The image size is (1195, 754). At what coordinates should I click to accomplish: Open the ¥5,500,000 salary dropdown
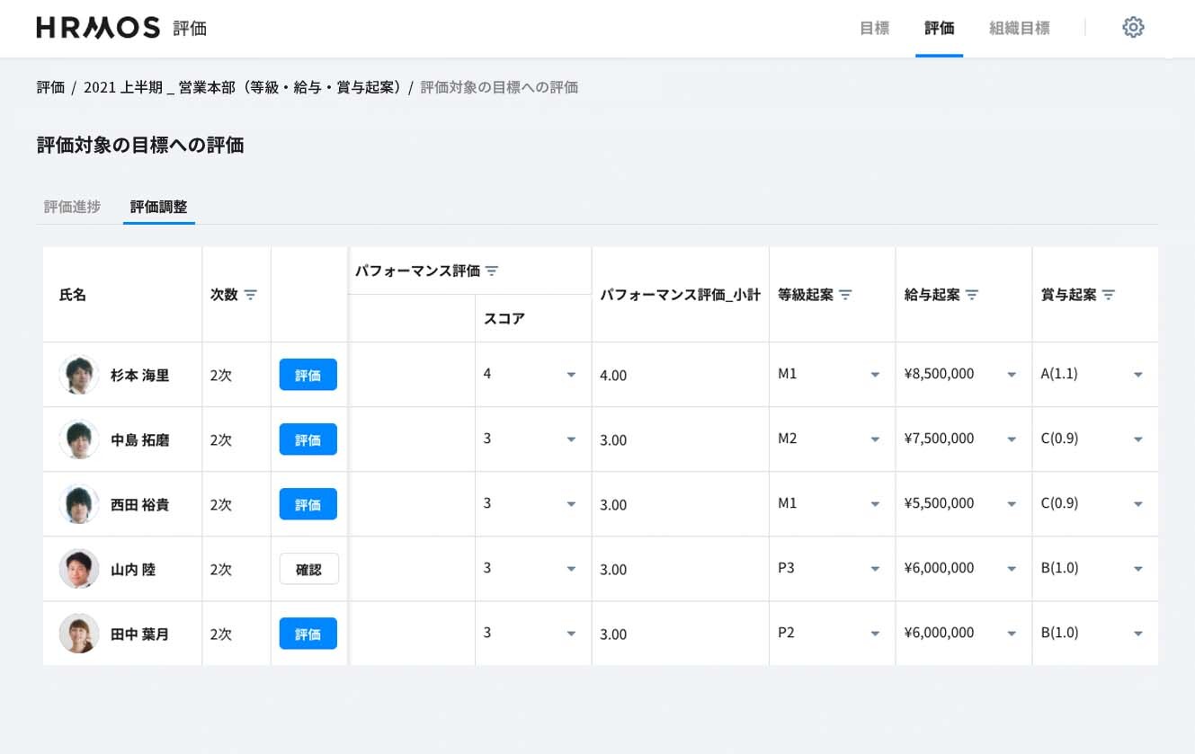coord(1011,504)
